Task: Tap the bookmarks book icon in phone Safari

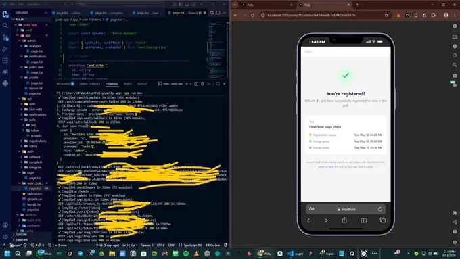Action: pyautogui.click(x=363, y=220)
